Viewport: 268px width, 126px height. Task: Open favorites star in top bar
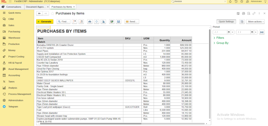pos(242,1)
